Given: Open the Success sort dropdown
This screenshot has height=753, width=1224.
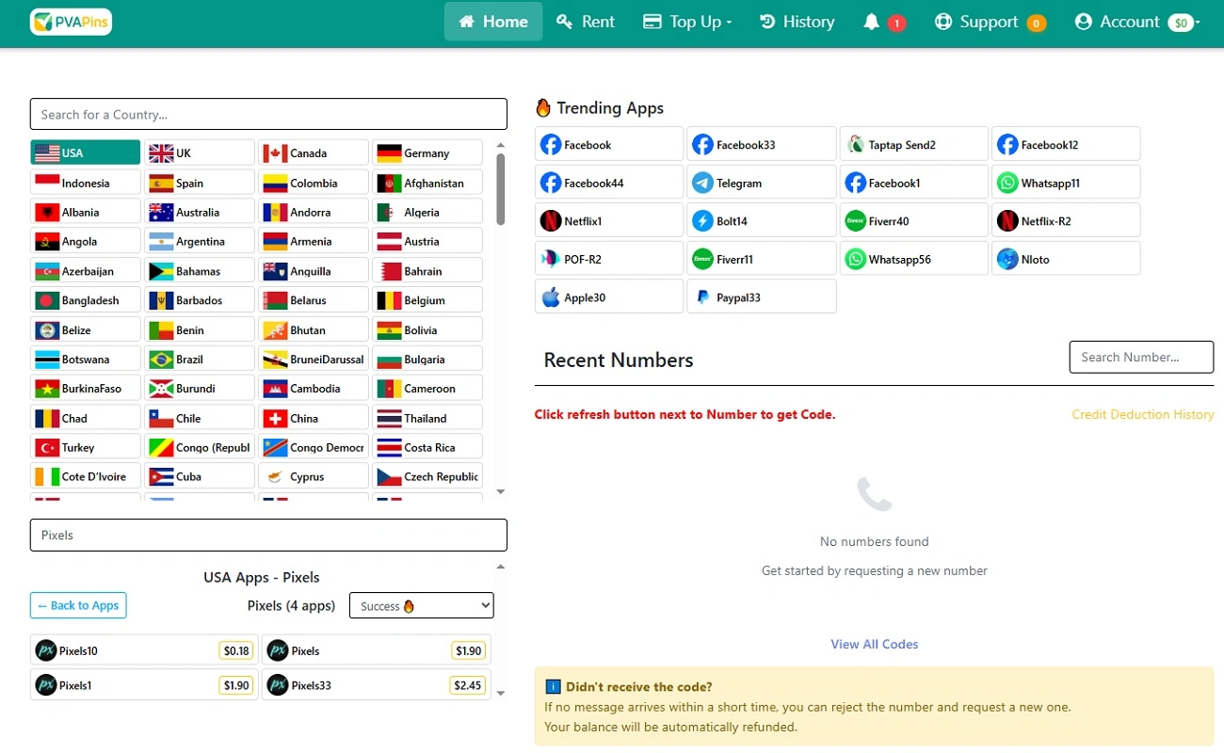Looking at the screenshot, I should 422,605.
